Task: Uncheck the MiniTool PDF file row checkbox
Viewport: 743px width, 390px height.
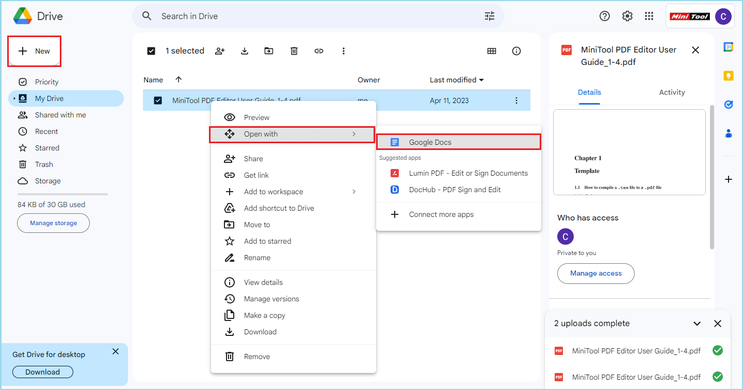Action: click(158, 100)
